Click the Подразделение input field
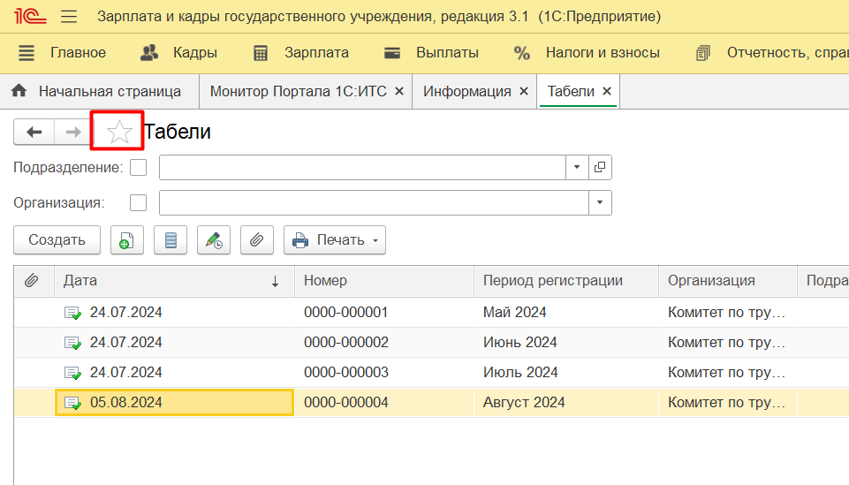The width and height of the screenshot is (849, 485). tap(362, 168)
